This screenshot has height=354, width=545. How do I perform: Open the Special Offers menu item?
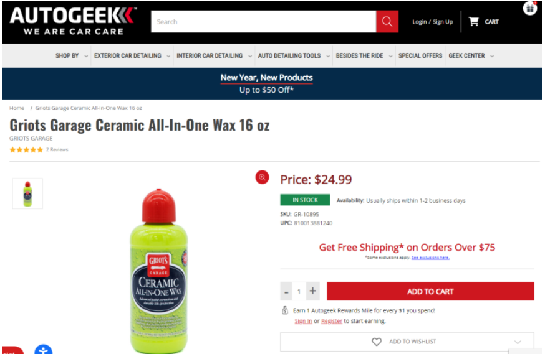(420, 56)
